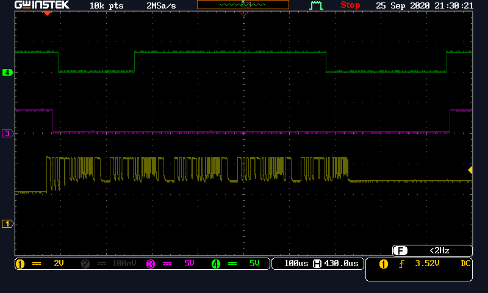
Task: Click the channel 4 DC coupling symbol
Action: (x=232, y=264)
